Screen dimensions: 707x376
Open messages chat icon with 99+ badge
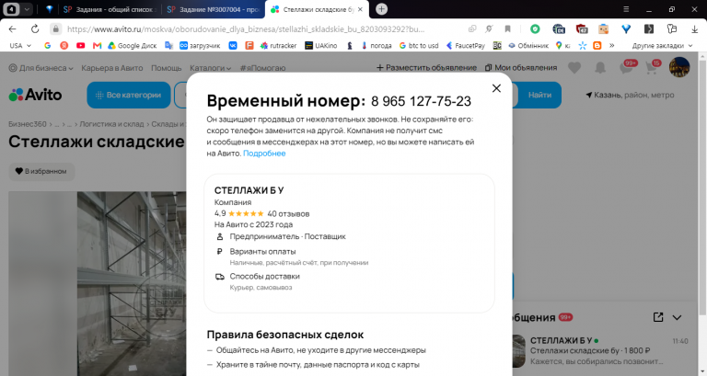pyautogui.click(x=627, y=67)
